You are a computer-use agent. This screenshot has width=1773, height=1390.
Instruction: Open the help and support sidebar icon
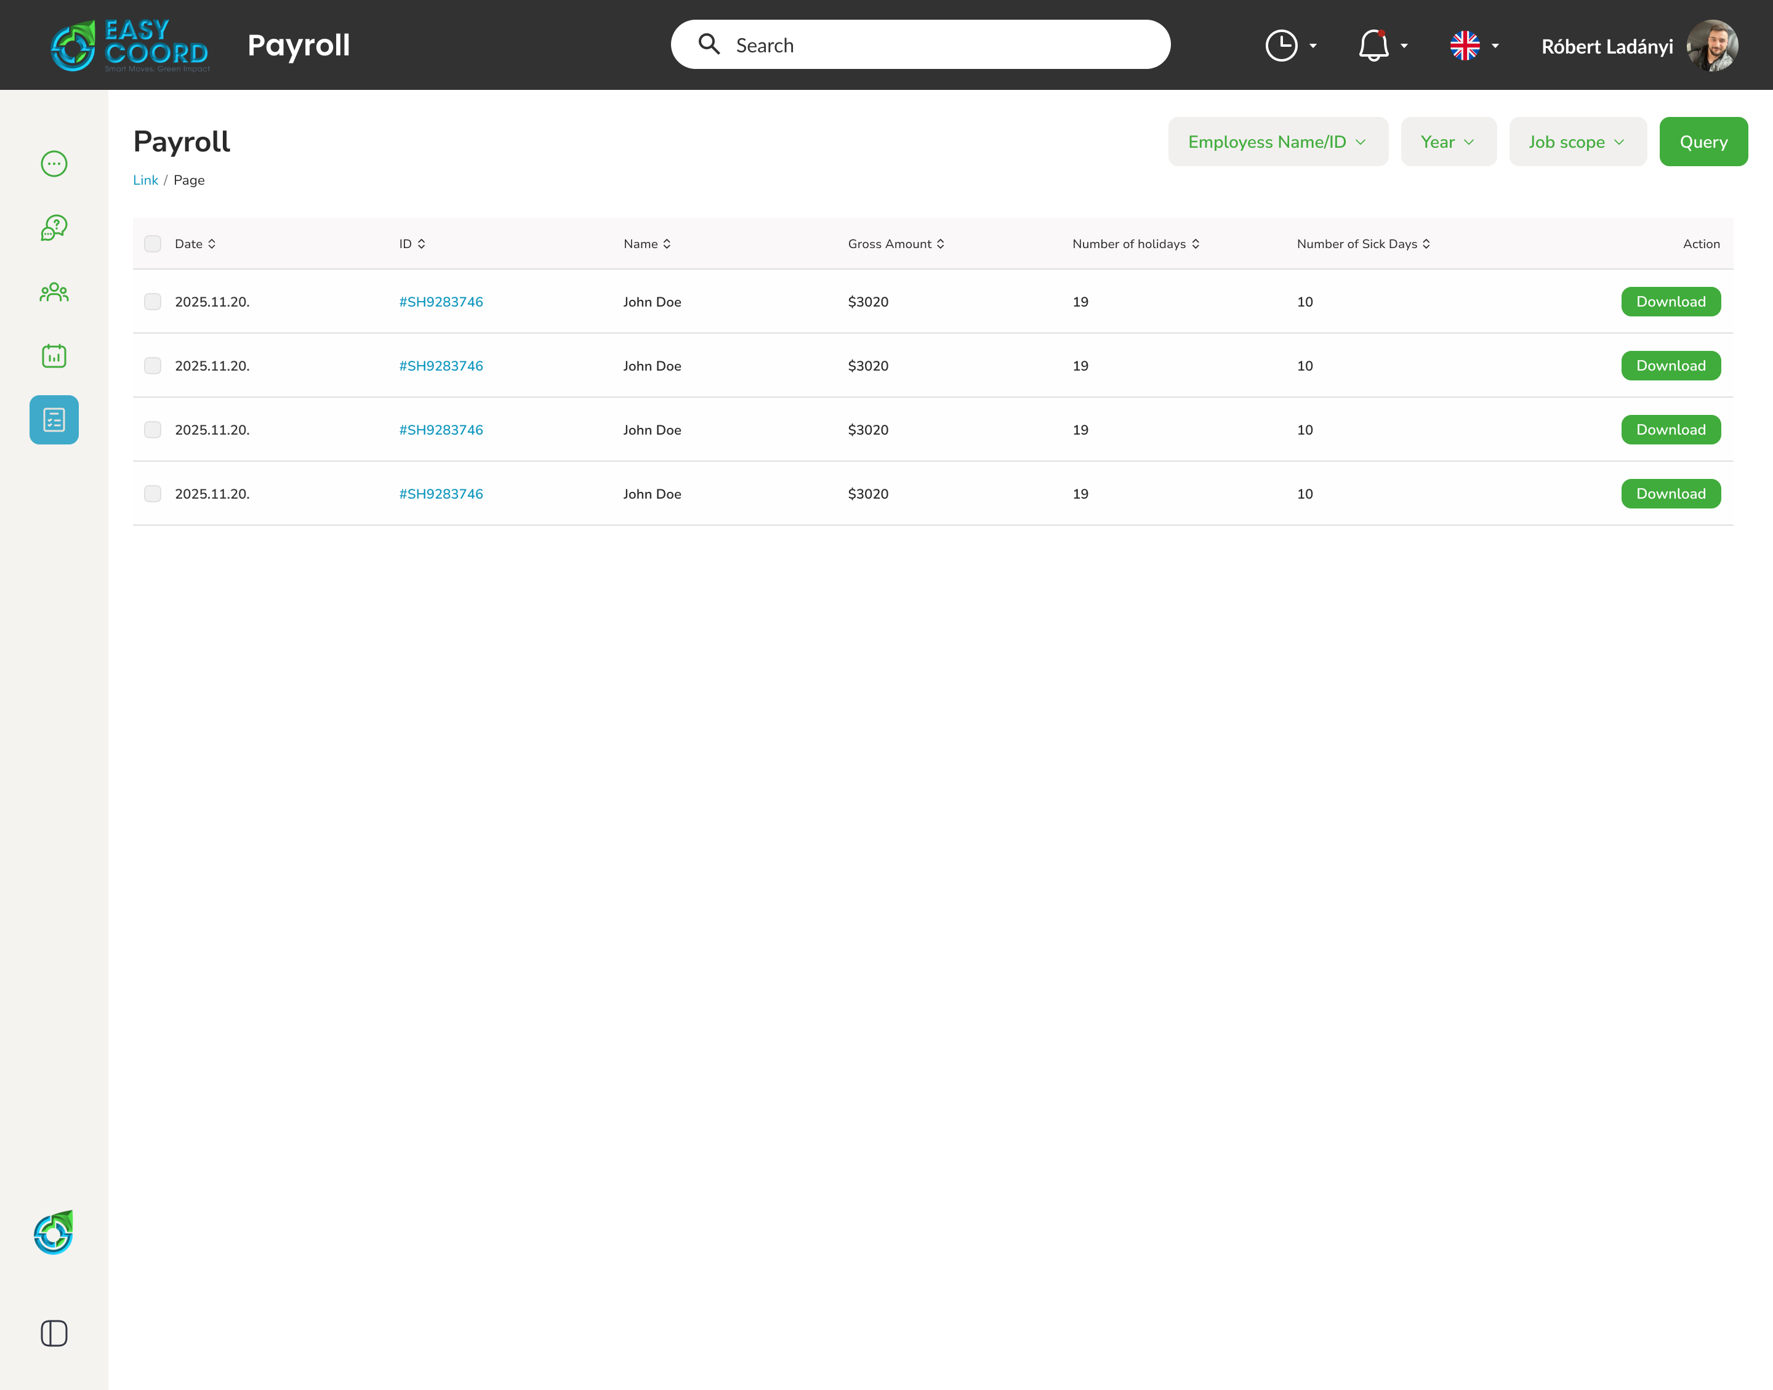tap(54, 228)
